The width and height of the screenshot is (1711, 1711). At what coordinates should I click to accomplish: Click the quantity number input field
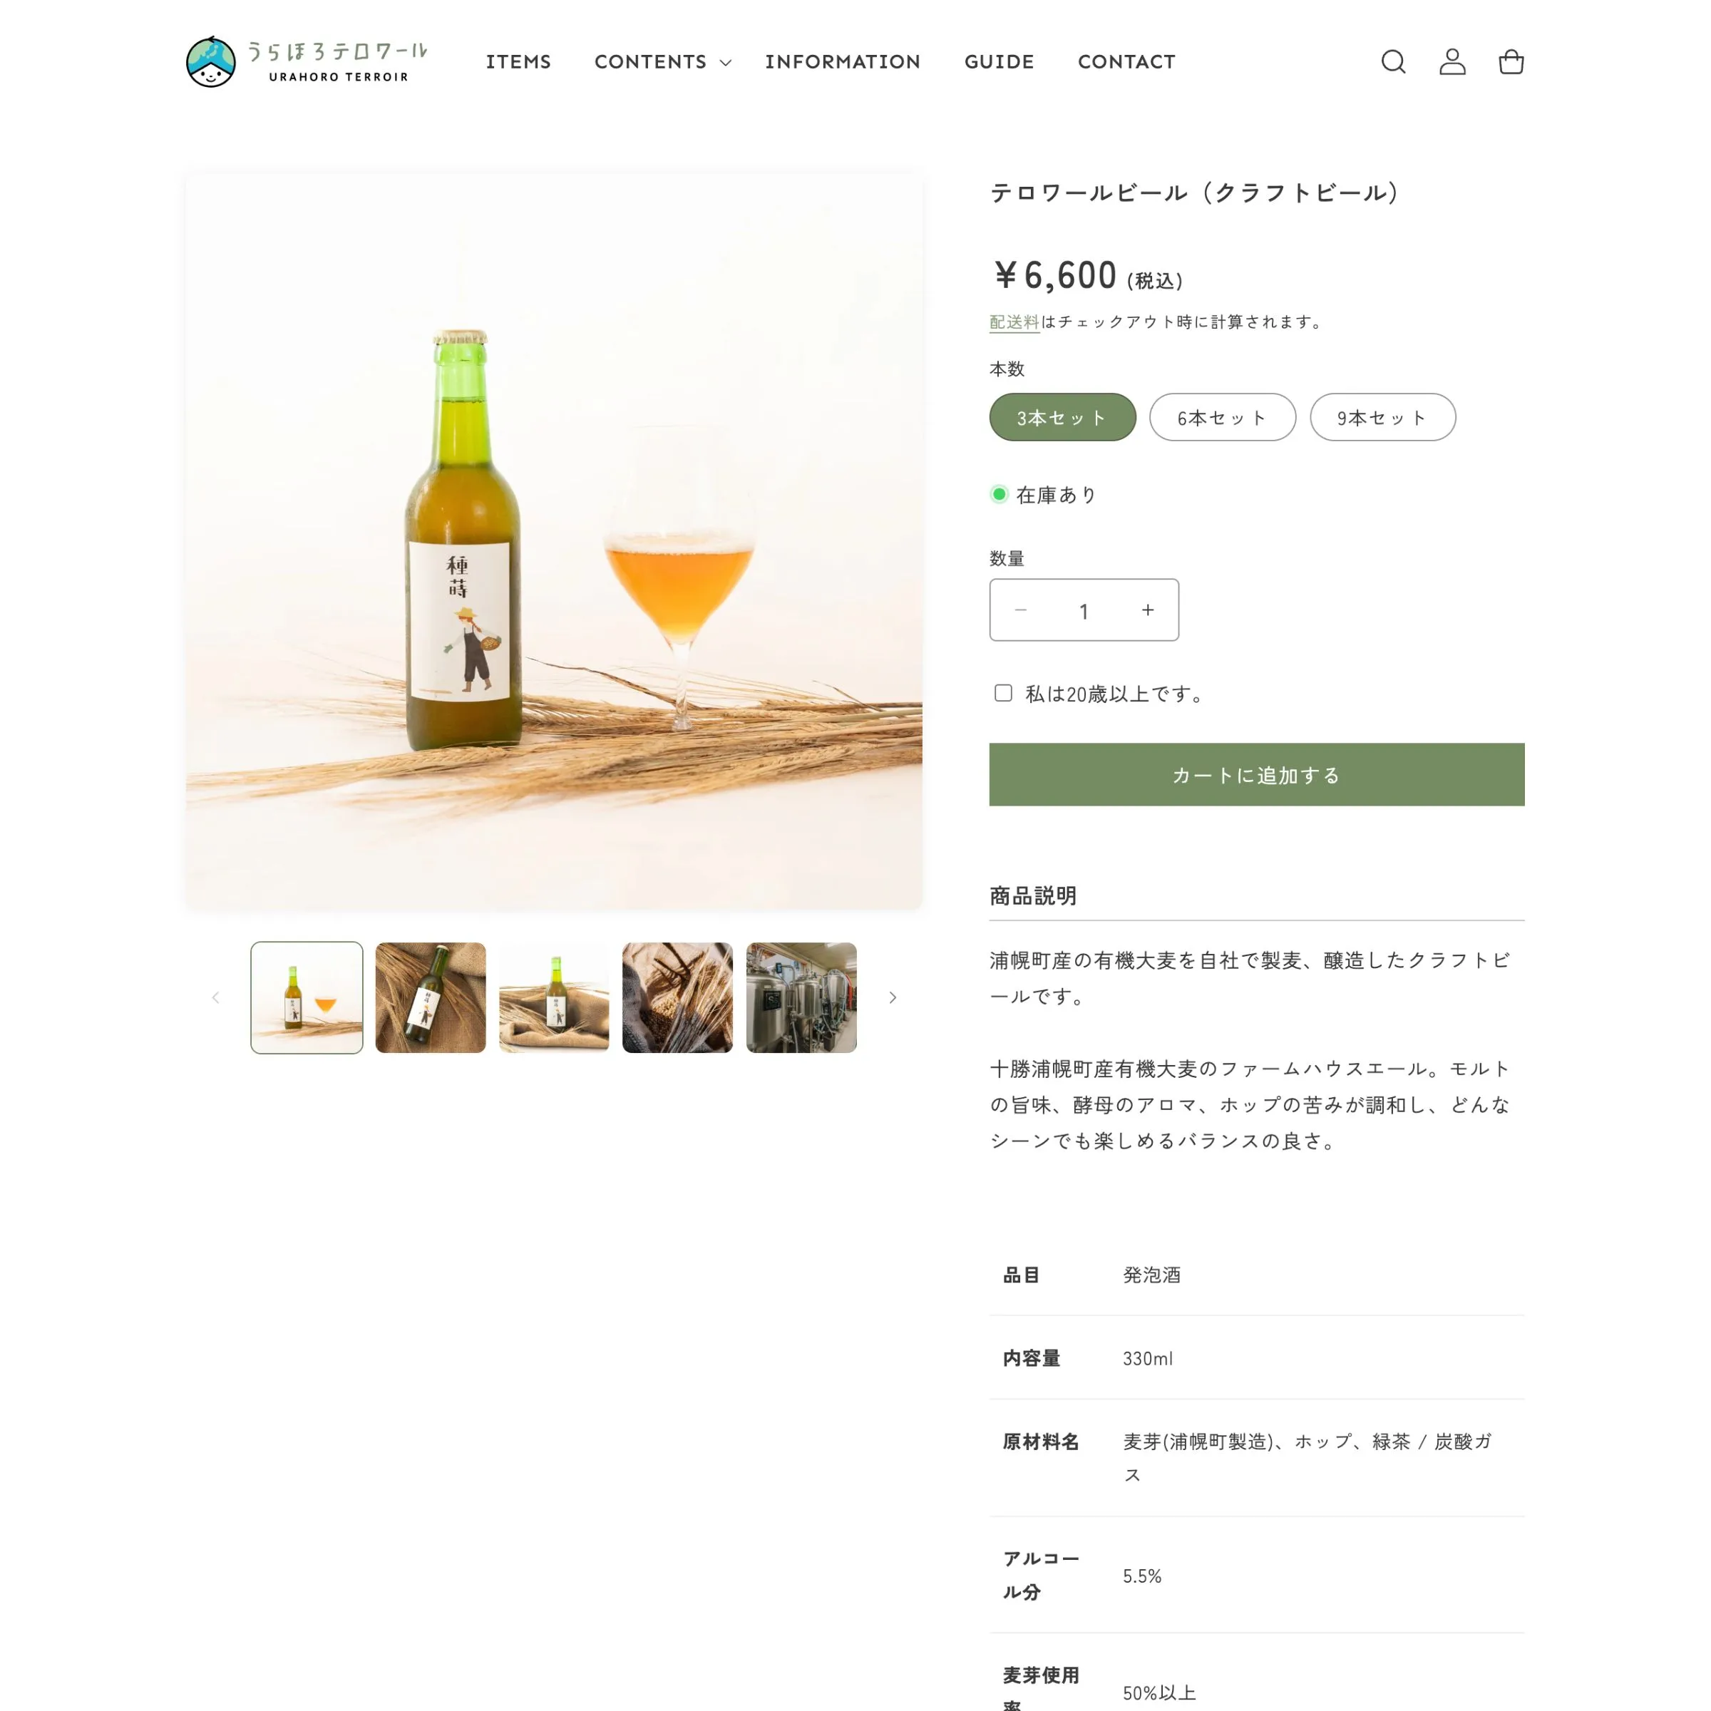pyautogui.click(x=1084, y=610)
